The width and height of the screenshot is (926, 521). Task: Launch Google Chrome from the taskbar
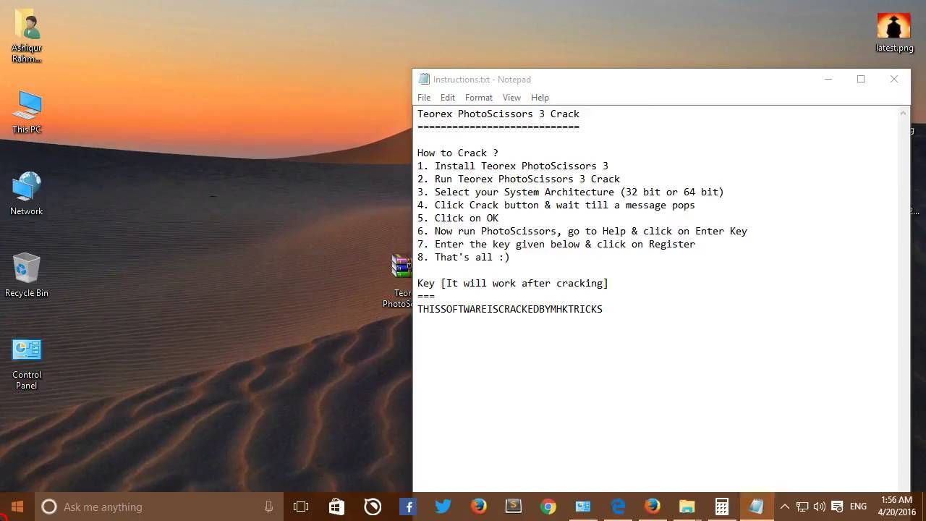point(548,507)
